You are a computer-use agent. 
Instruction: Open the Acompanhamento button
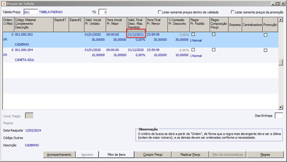click(59, 154)
